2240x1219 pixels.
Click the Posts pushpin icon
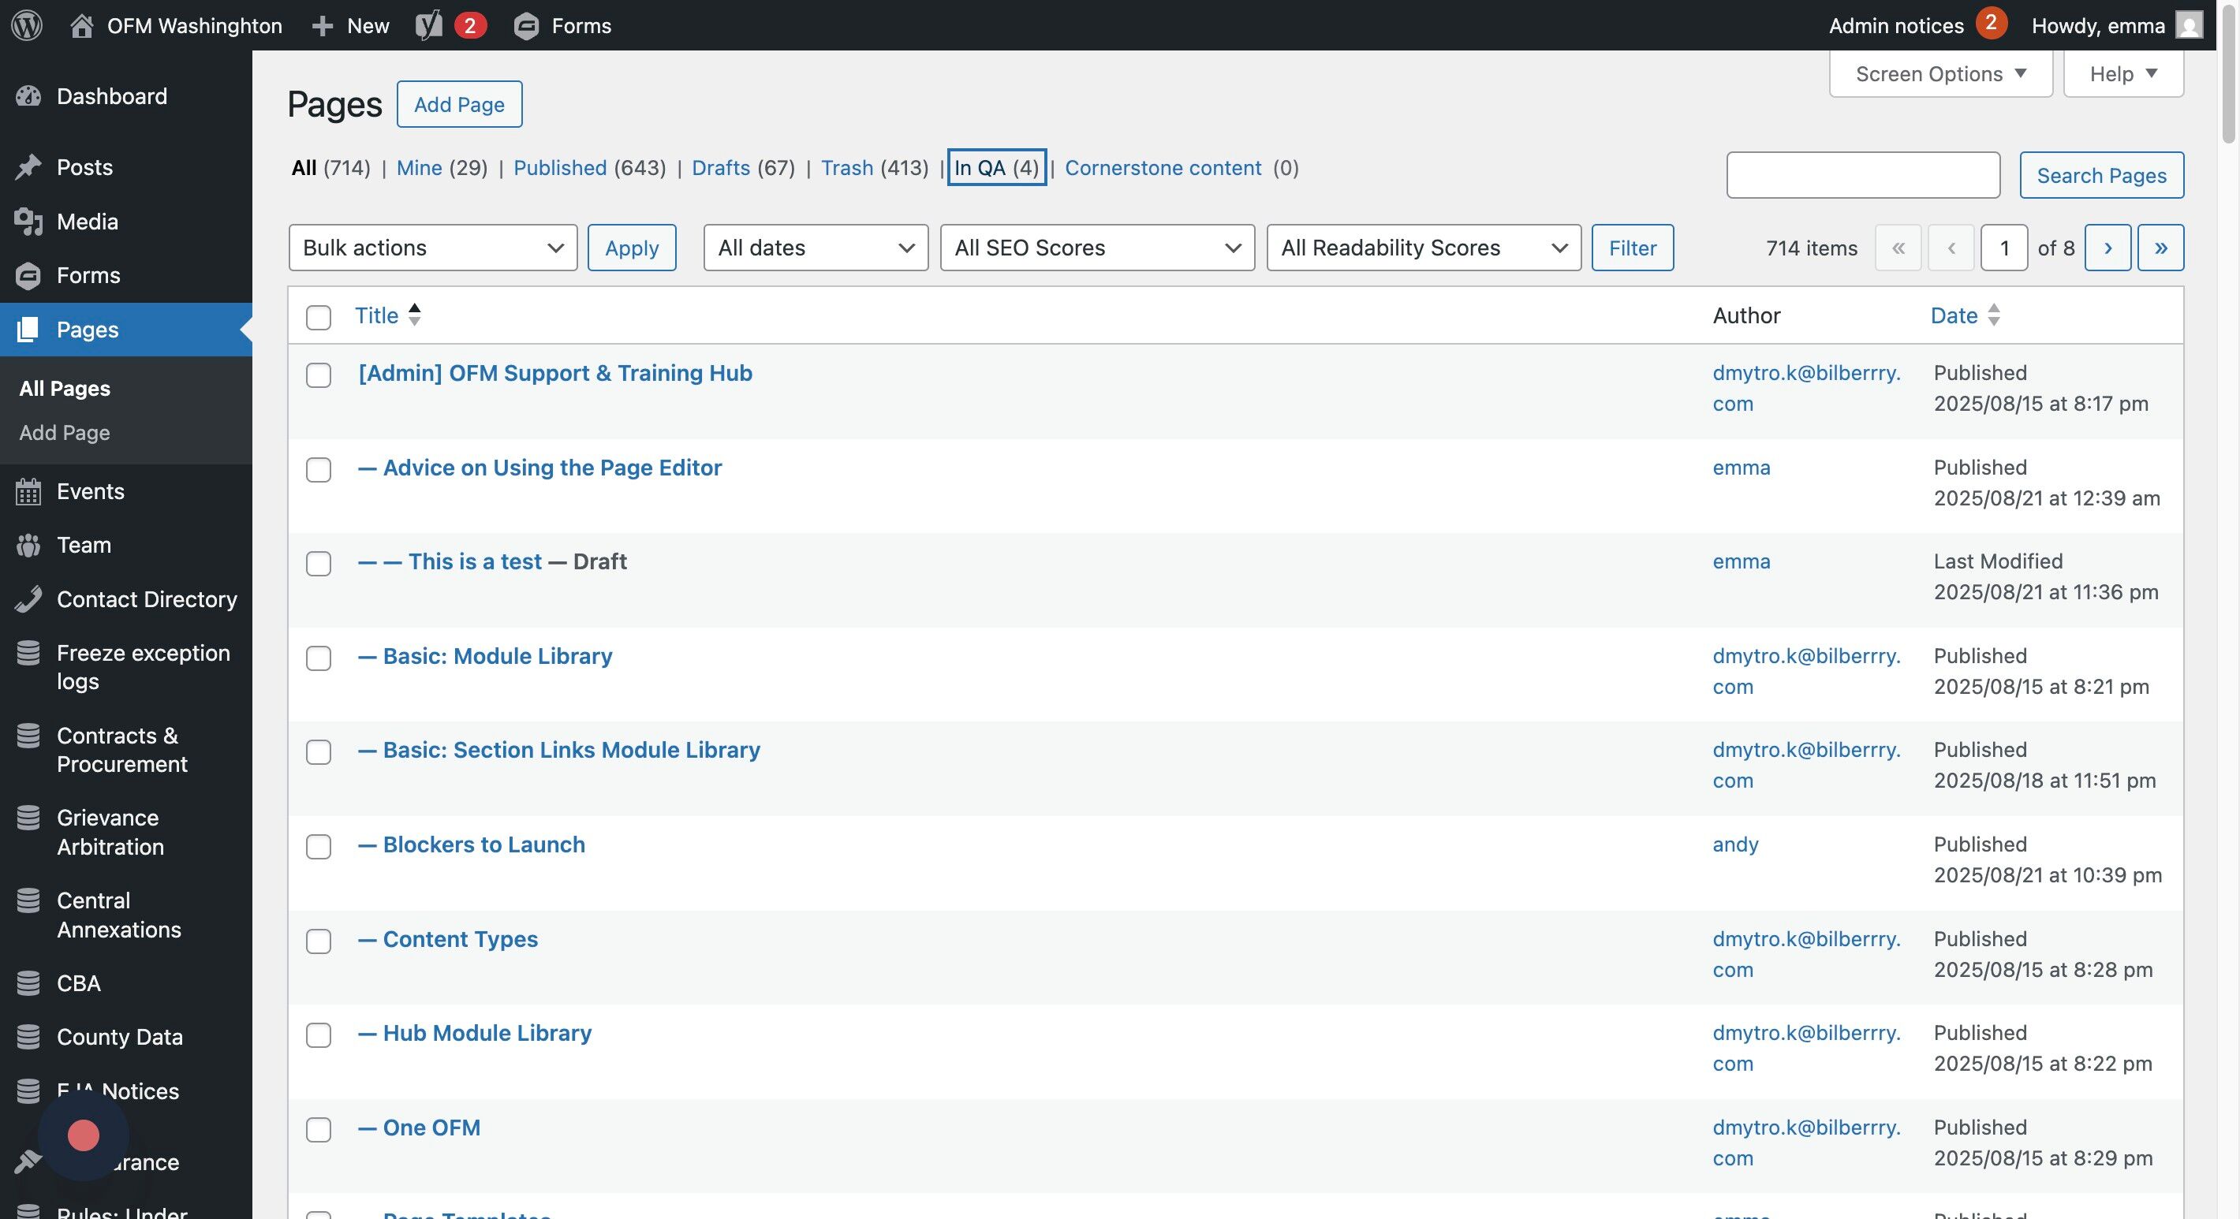28,167
